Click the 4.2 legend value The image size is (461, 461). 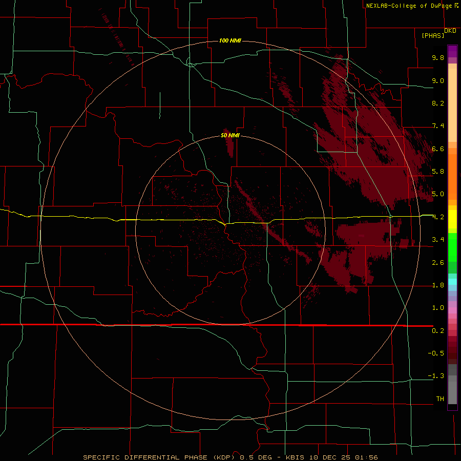pos(438,217)
